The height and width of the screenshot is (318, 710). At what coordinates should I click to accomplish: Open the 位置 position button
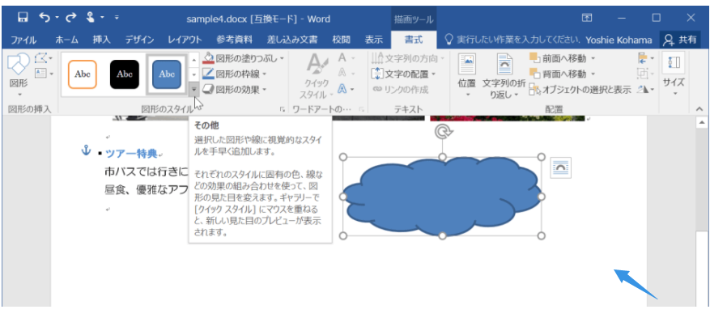(x=467, y=75)
